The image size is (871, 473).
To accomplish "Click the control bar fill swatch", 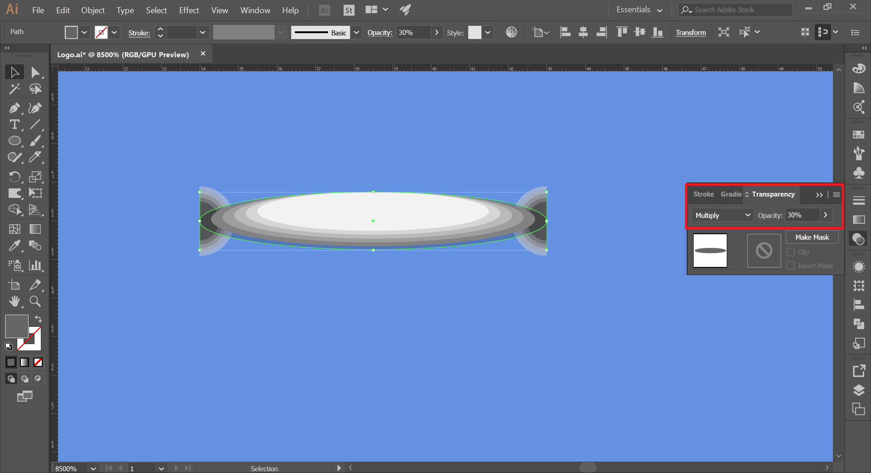I will click(71, 32).
